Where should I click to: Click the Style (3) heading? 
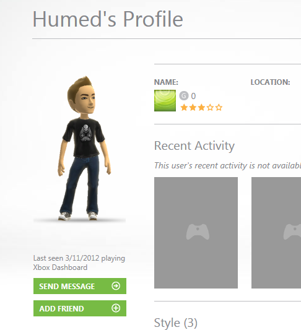point(176,323)
